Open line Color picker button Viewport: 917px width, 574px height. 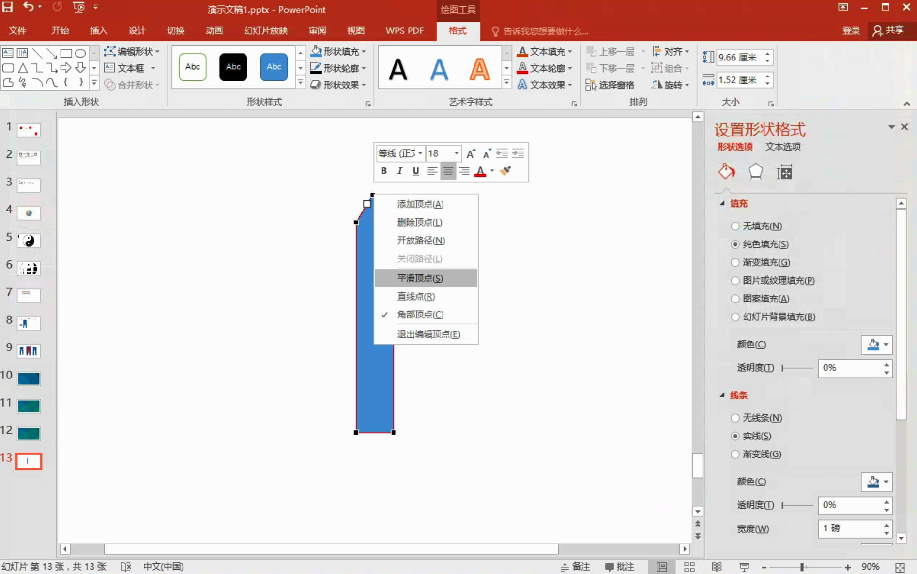(876, 482)
